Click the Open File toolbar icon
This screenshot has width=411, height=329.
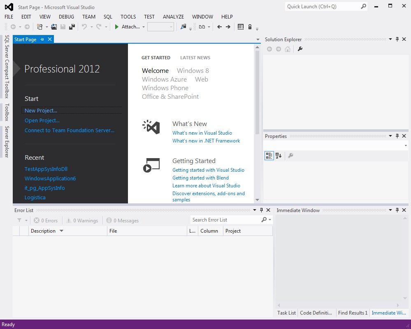(54, 27)
